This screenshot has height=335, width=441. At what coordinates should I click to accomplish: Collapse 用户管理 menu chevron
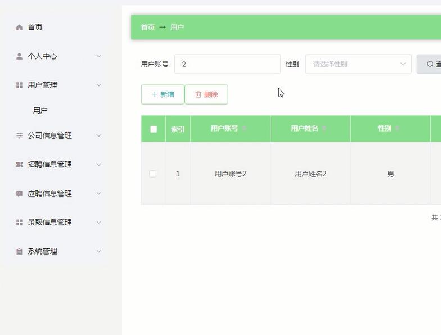pyautogui.click(x=99, y=85)
